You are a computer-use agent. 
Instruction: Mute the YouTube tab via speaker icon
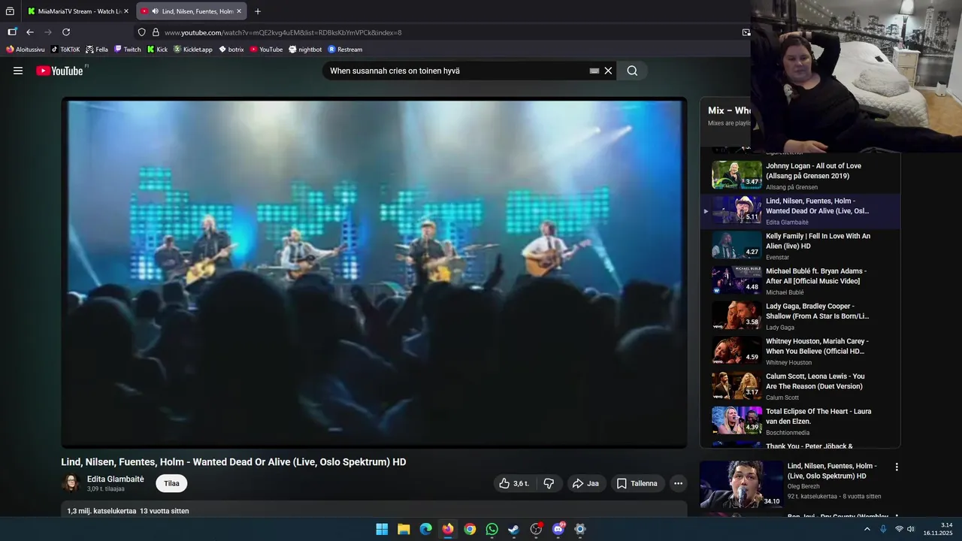pos(155,11)
